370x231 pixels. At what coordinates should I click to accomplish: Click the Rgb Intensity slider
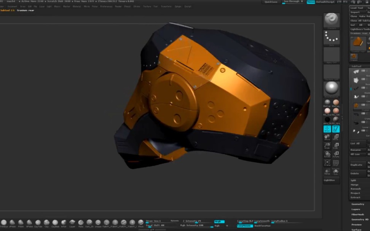tap(196, 226)
